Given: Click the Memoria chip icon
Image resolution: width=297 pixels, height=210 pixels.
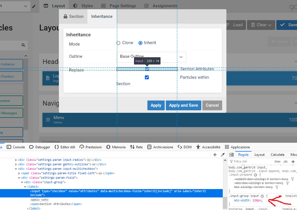Looking at the screenshot, I should coord(108,147).
